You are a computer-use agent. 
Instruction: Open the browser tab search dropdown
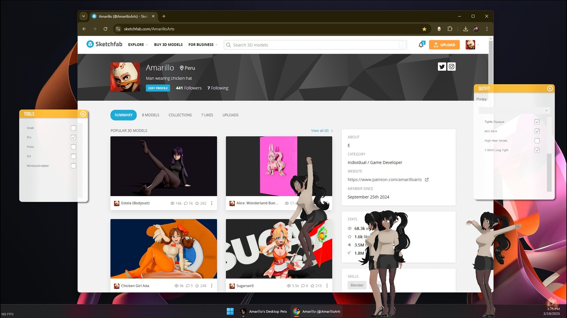[84, 16]
